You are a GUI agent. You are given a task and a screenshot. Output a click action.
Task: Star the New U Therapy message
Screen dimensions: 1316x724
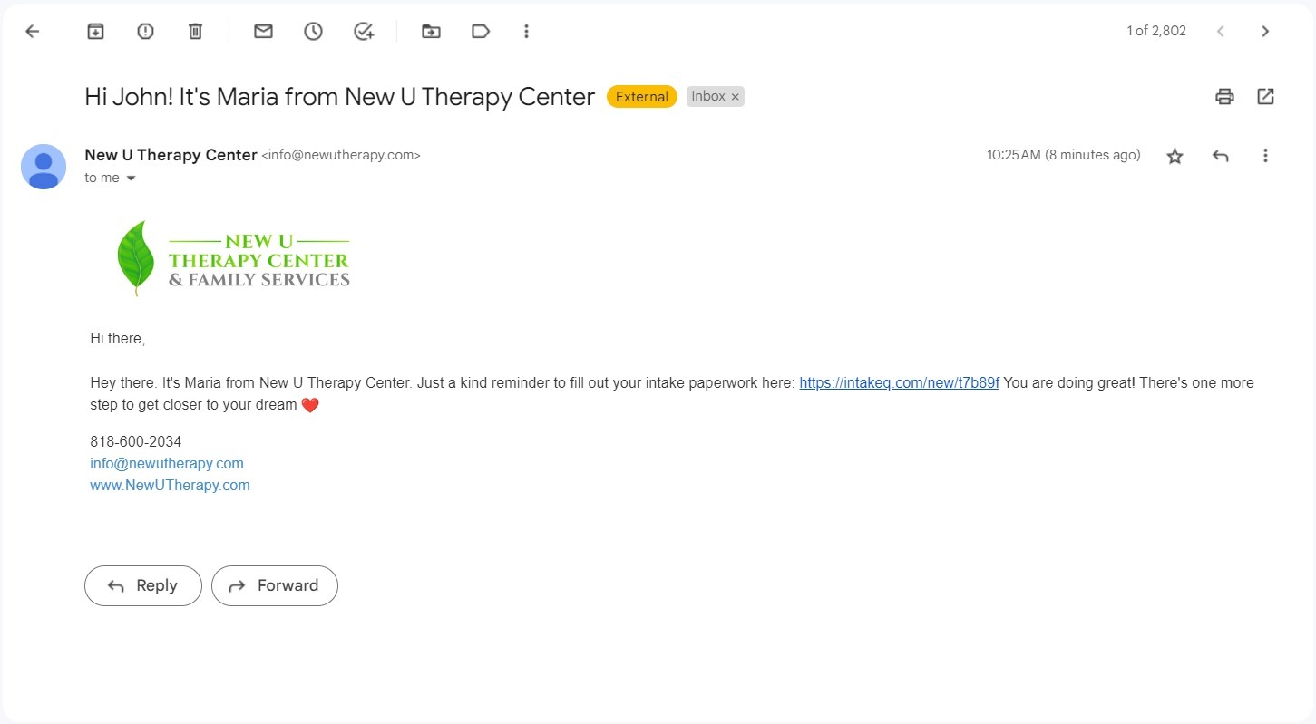pos(1175,156)
